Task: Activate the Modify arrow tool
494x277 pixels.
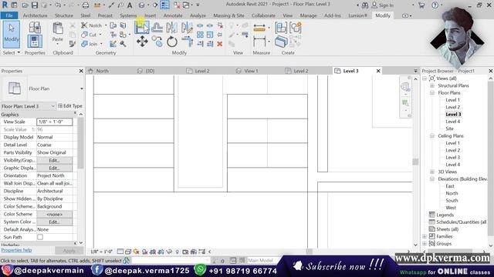Action: coord(12,34)
